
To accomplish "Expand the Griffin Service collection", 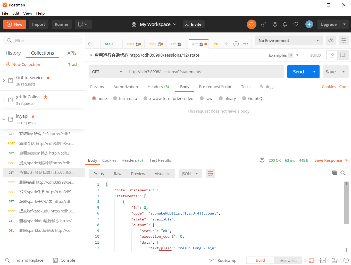I will click(x=4, y=81).
